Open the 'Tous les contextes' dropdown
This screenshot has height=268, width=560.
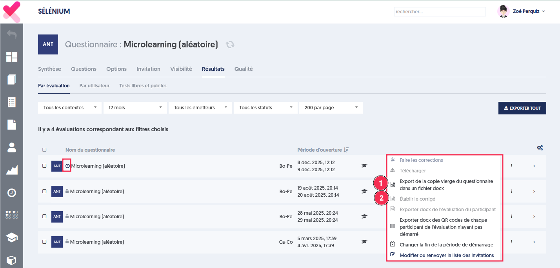point(70,108)
